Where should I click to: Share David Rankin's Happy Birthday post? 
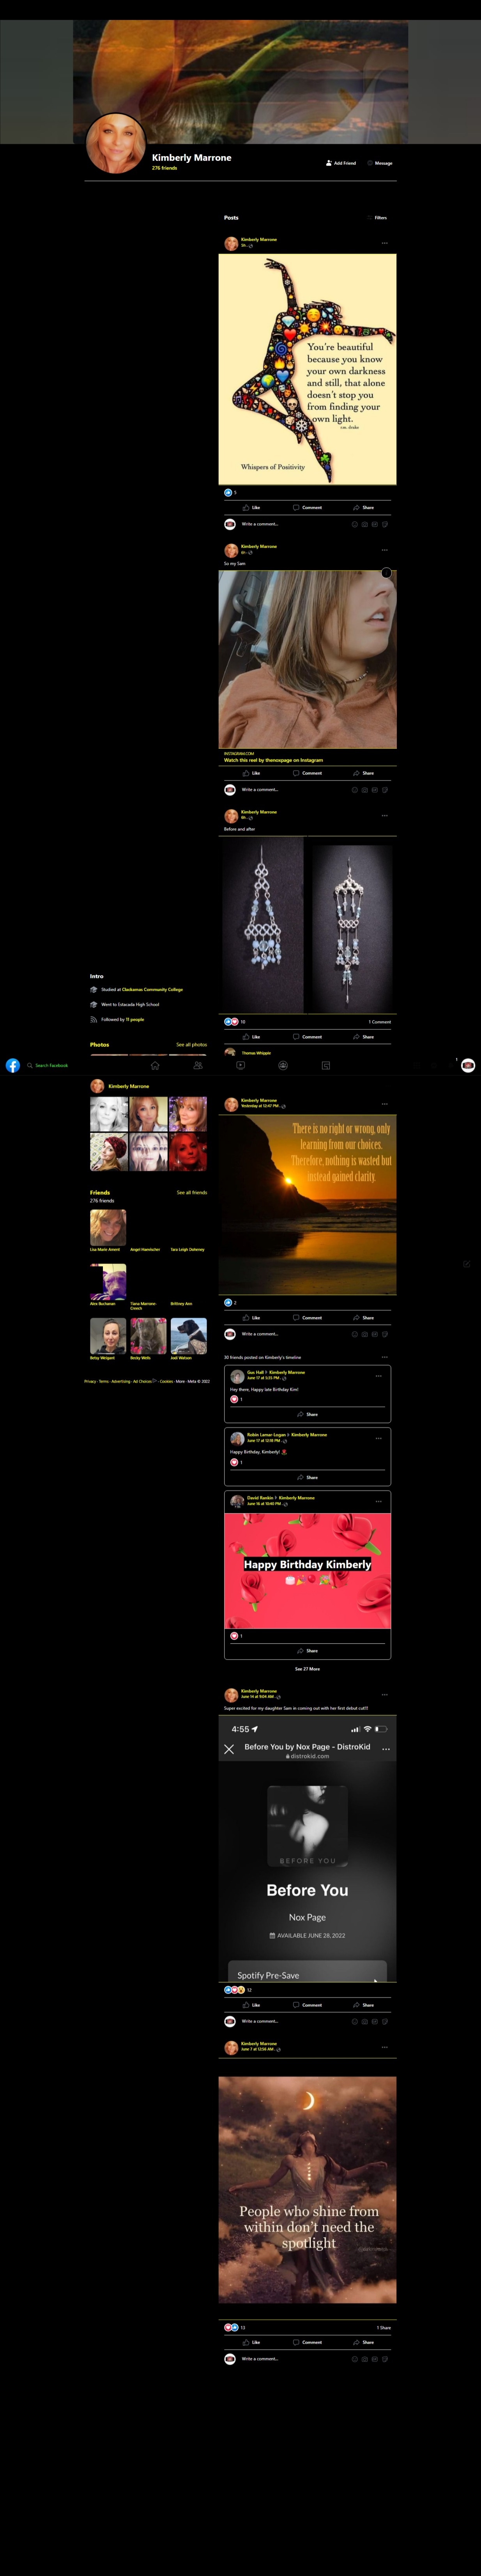(307, 1650)
